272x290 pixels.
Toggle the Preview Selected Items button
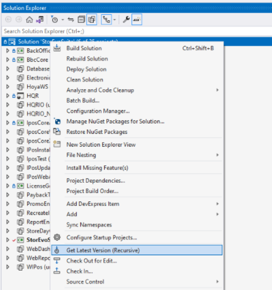(137, 19)
